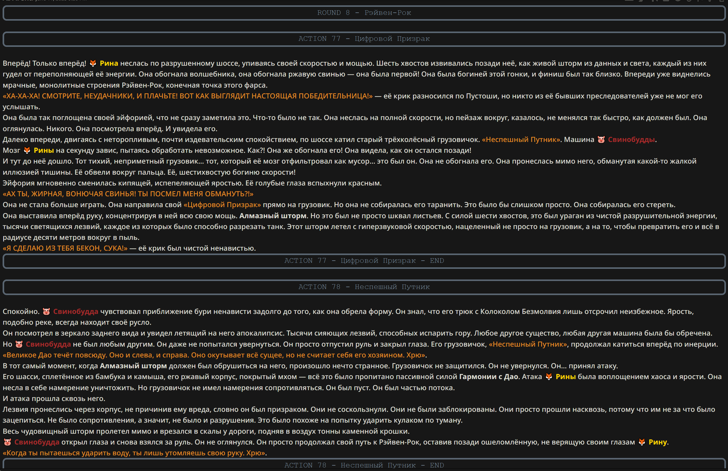This screenshot has height=471, width=728.
Task: Click the orange quote "Великое Дао течёт повсюду"
Action: pos(214,355)
